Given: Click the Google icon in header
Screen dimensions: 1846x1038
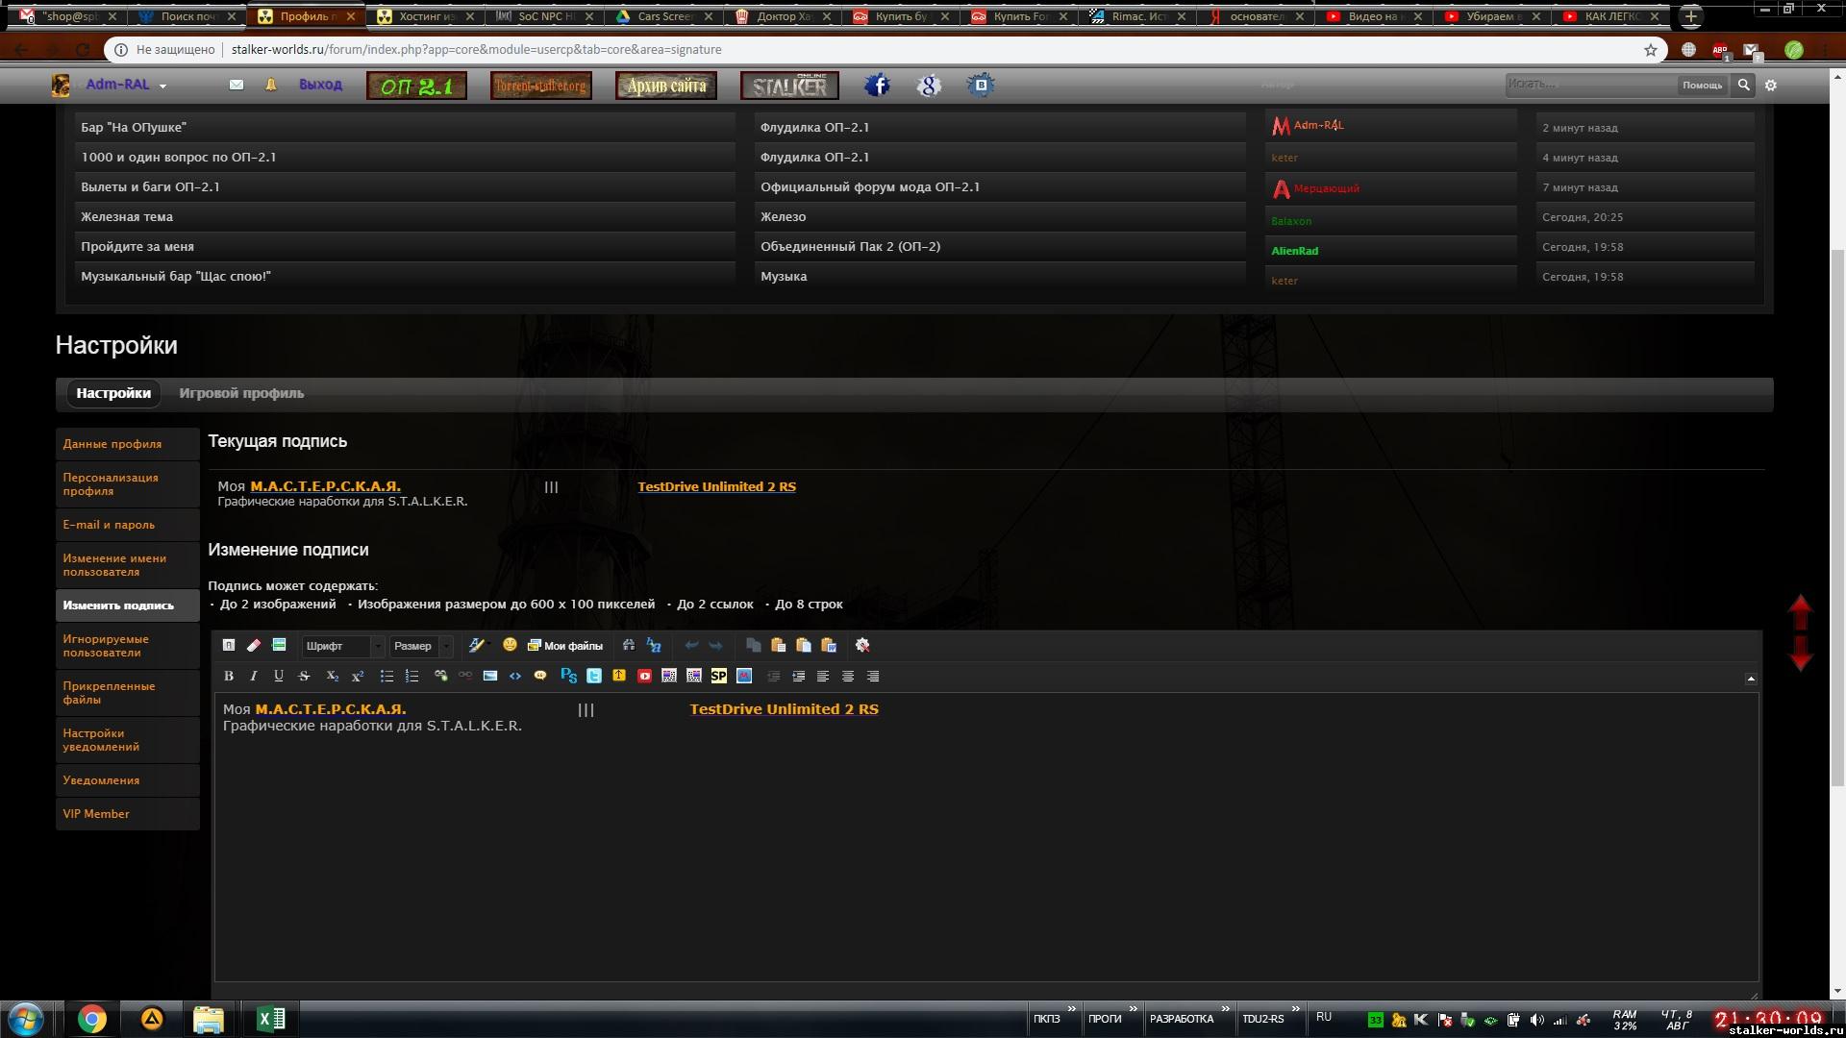Looking at the screenshot, I should click(929, 86).
